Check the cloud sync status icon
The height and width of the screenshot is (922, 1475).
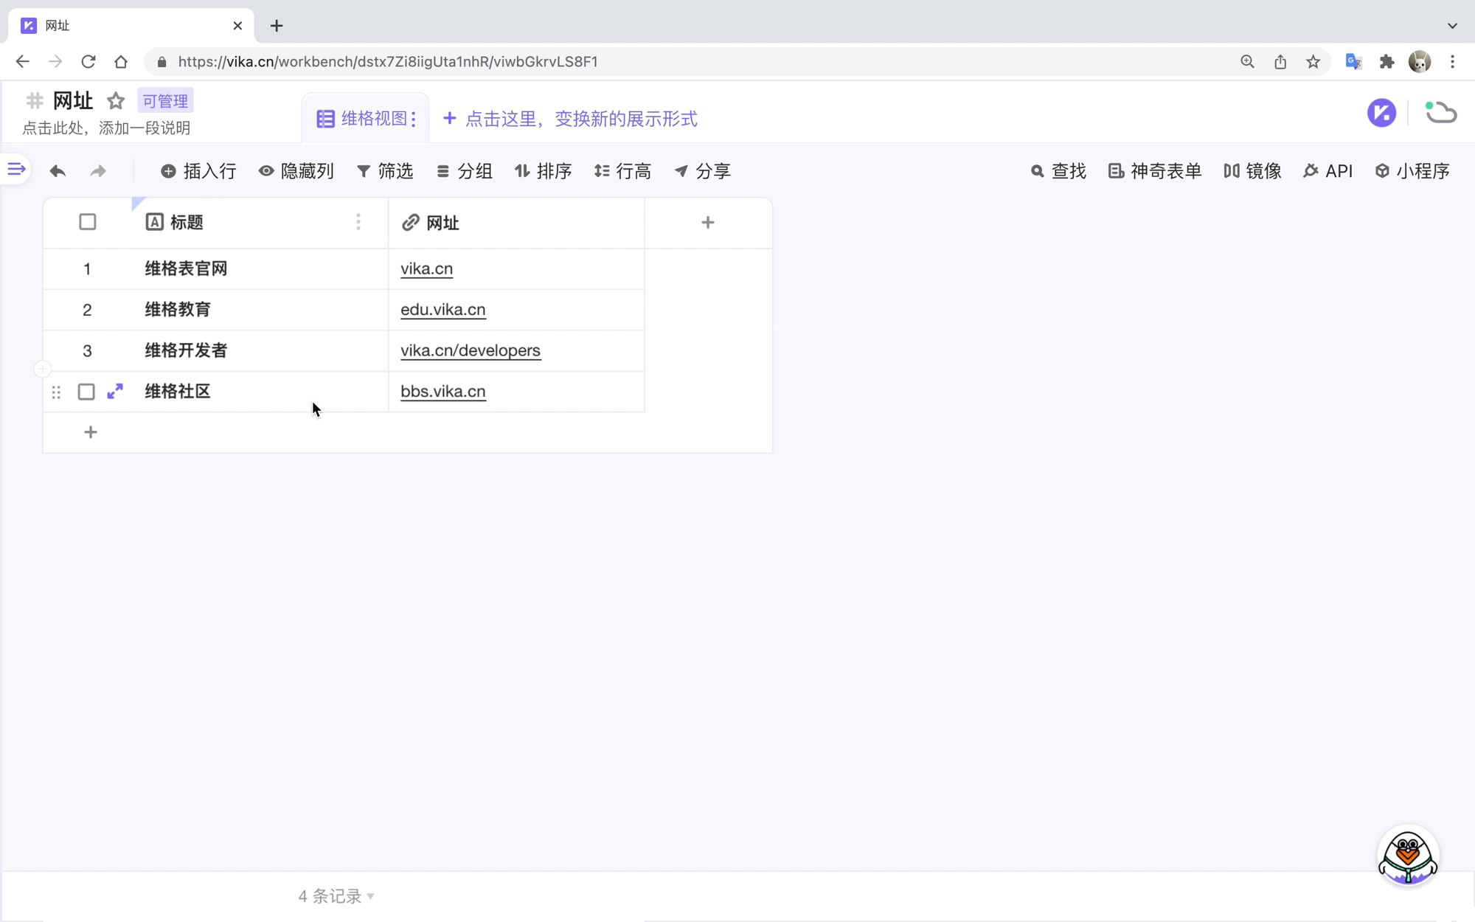click(1440, 112)
